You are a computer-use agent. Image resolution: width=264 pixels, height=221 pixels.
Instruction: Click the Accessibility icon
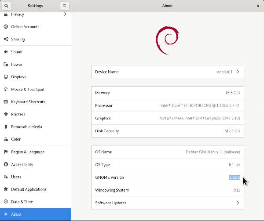[6, 164]
